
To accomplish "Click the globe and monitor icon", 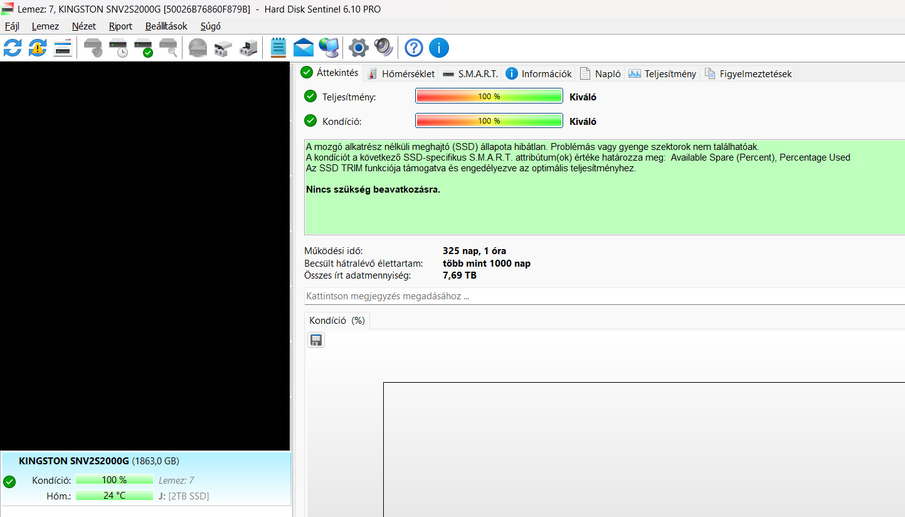I will coord(329,48).
